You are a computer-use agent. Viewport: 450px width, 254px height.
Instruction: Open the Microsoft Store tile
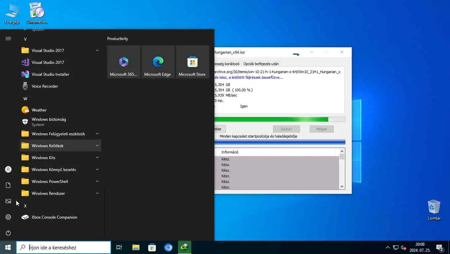tap(193, 62)
